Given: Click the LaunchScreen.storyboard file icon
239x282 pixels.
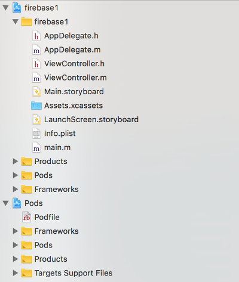Looking at the screenshot, I should coord(36,120).
